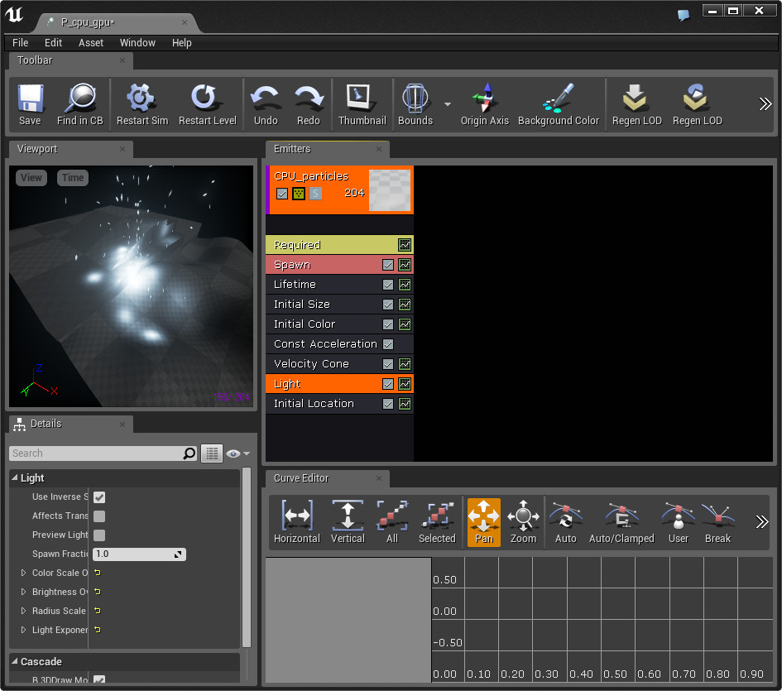
Task: Expand the Radius Scale property
Action: pos(23,611)
